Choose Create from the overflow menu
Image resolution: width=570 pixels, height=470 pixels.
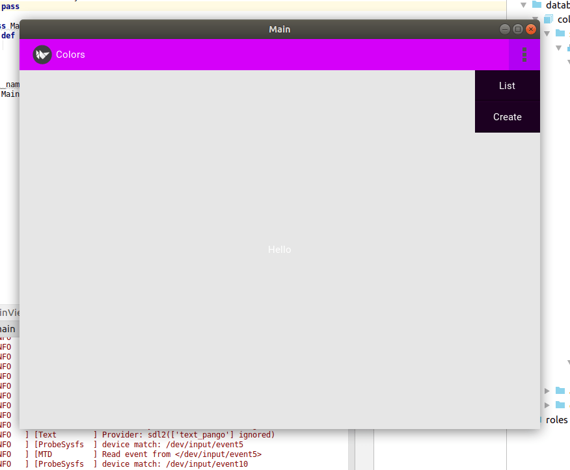click(x=507, y=117)
